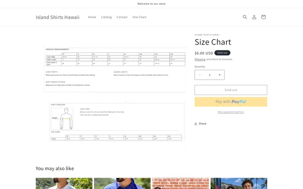Open the brick wall product image
This screenshot has width=303, height=189.
click(x=181, y=184)
